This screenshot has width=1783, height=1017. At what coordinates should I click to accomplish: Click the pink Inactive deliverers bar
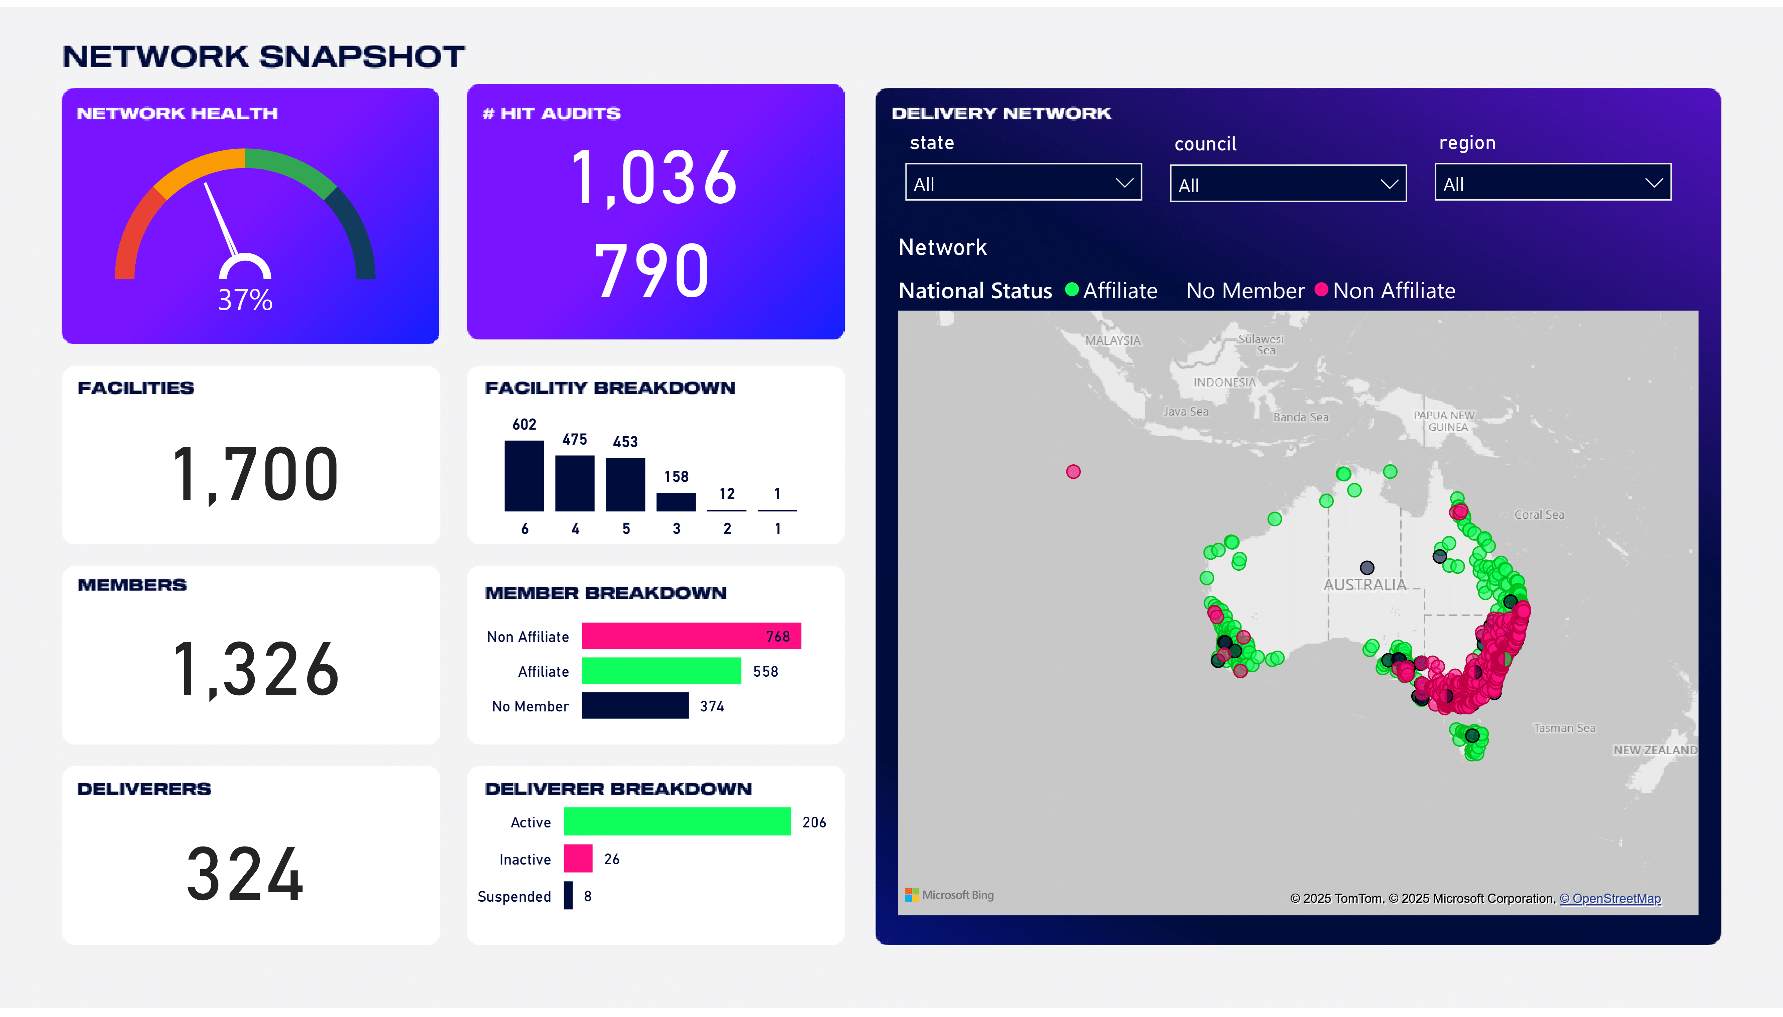click(x=578, y=859)
